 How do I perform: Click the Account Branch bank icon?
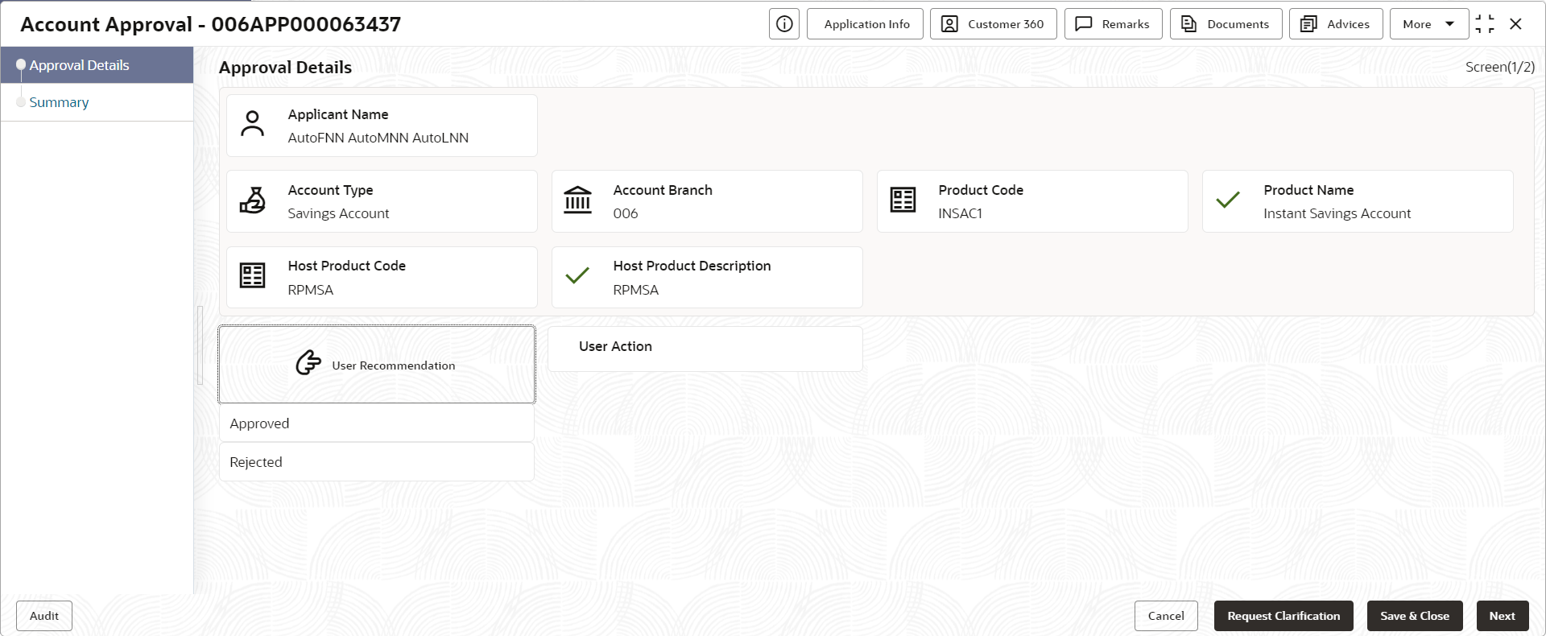click(578, 200)
